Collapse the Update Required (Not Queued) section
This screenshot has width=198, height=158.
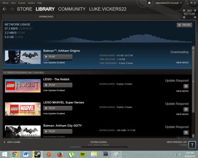5,73
